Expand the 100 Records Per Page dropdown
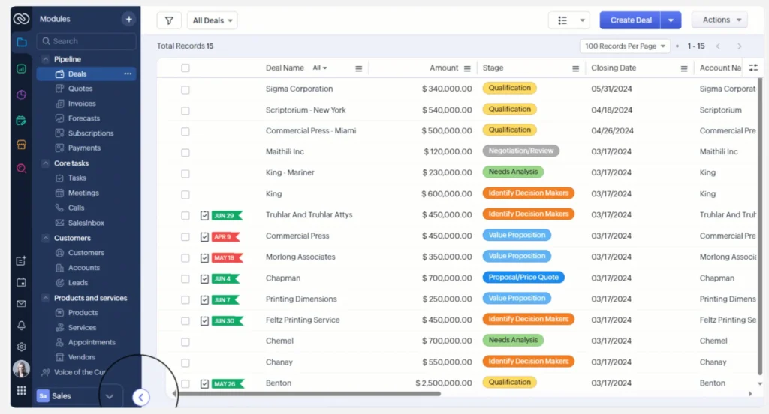Viewport: 769px width, 414px height. [625, 46]
